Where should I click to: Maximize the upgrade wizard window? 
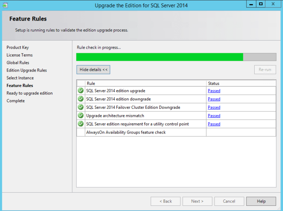pyautogui.click(x=261, y=4)
